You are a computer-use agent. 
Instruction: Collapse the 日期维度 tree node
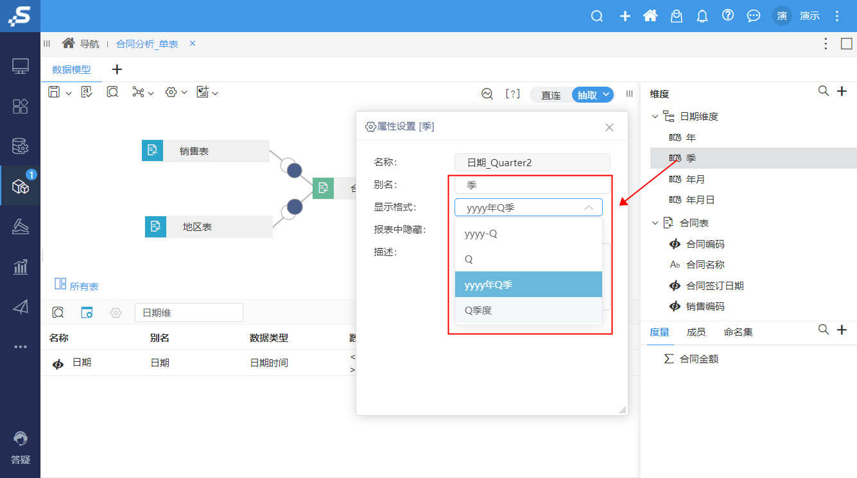[x=655, y=115]
